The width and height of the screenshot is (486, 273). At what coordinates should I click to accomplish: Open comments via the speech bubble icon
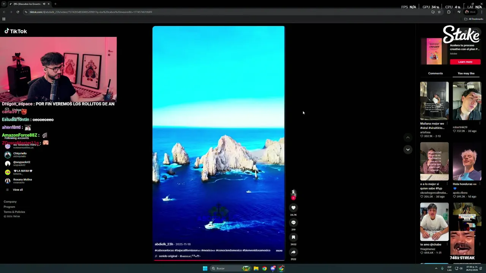click(x=293, y=223)
